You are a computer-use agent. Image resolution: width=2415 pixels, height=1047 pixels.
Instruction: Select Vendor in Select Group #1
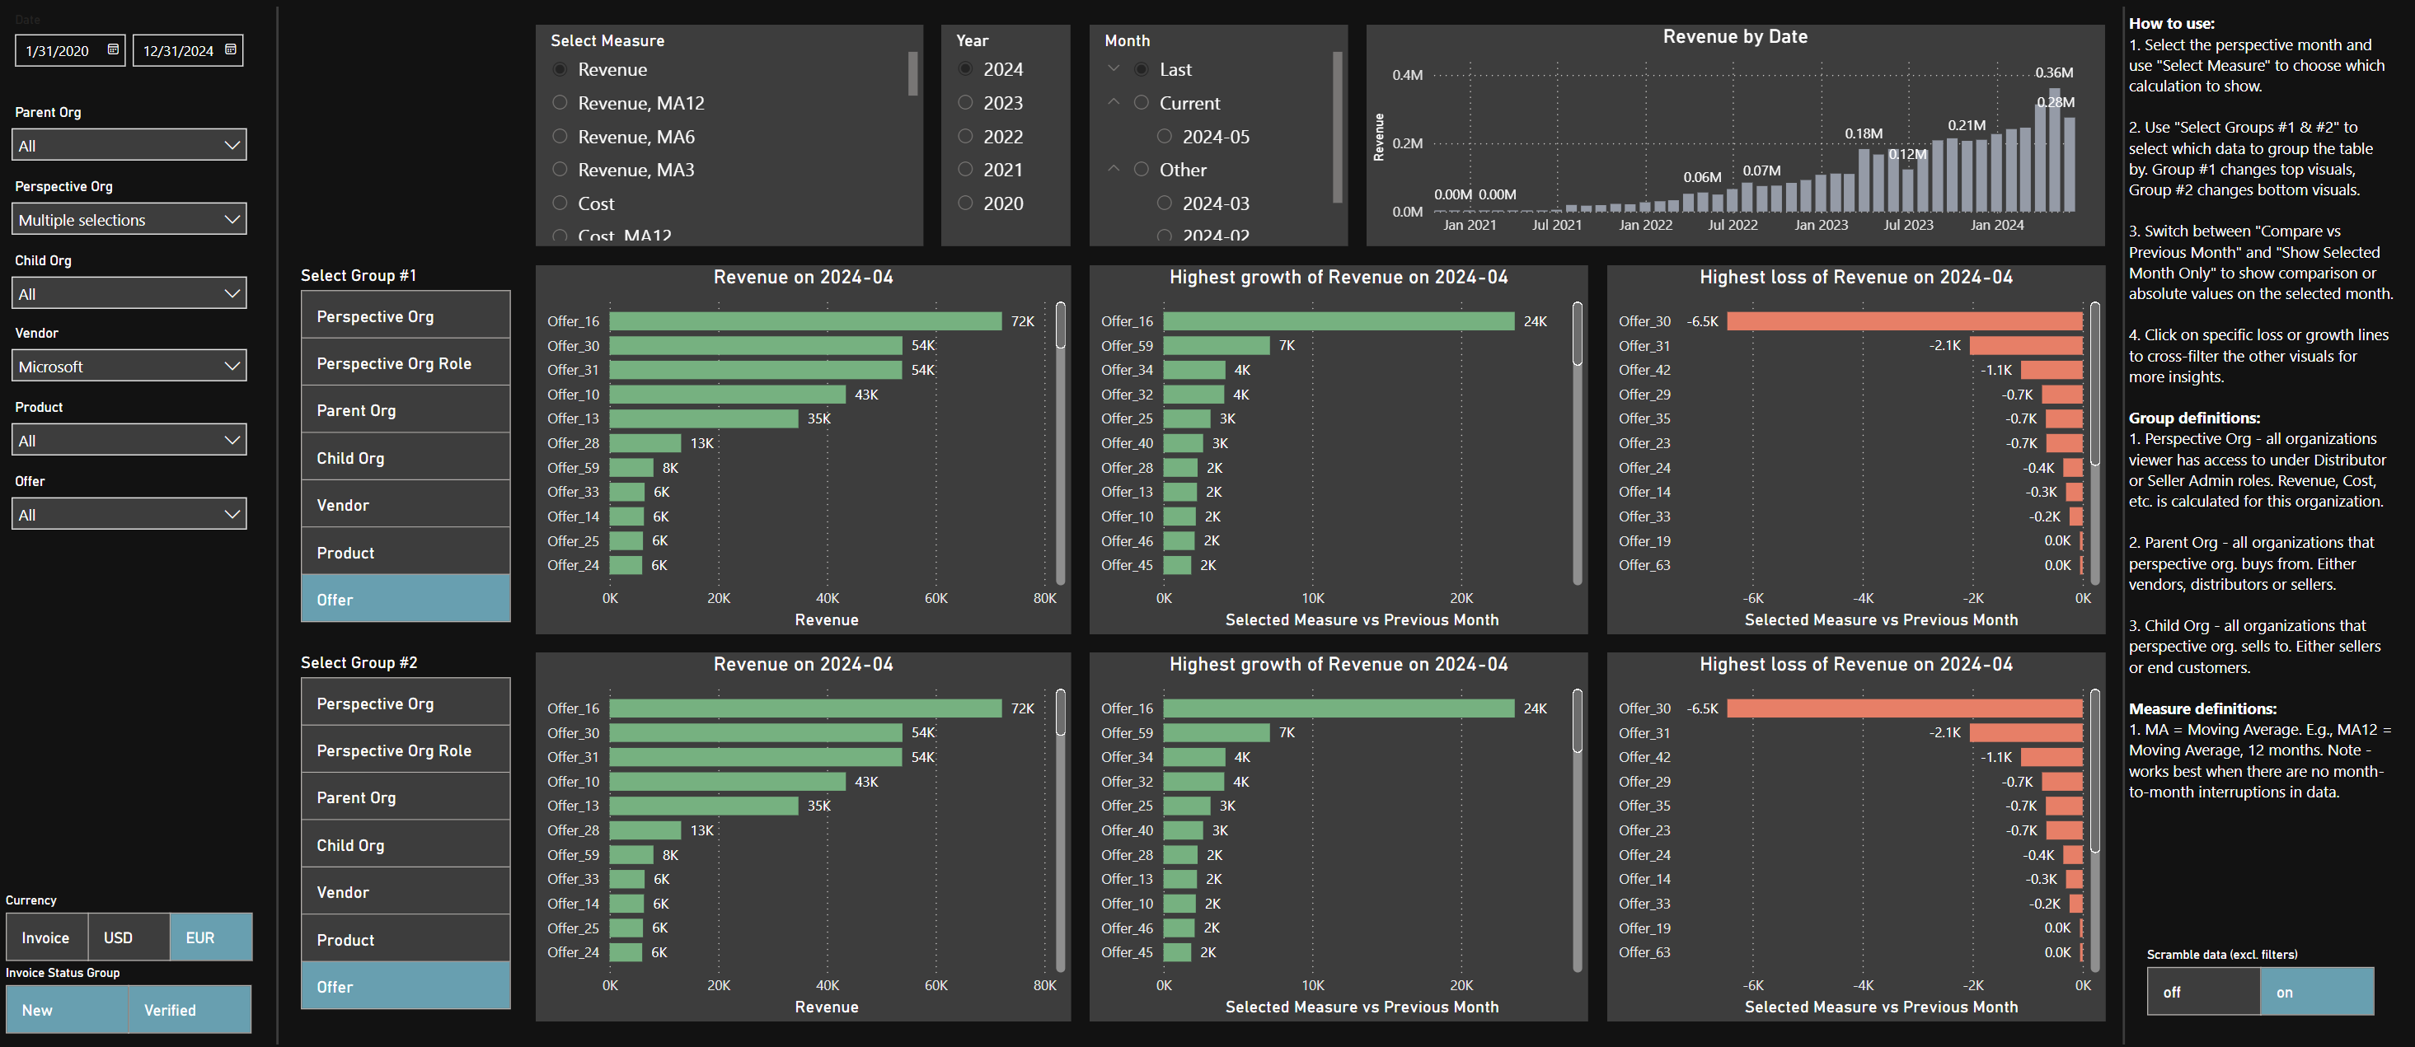[405, 505]
